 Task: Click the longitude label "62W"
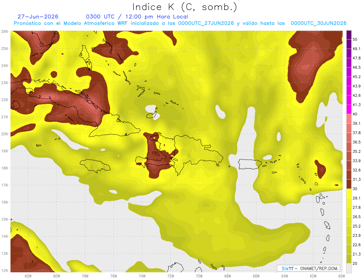point(313,276)
